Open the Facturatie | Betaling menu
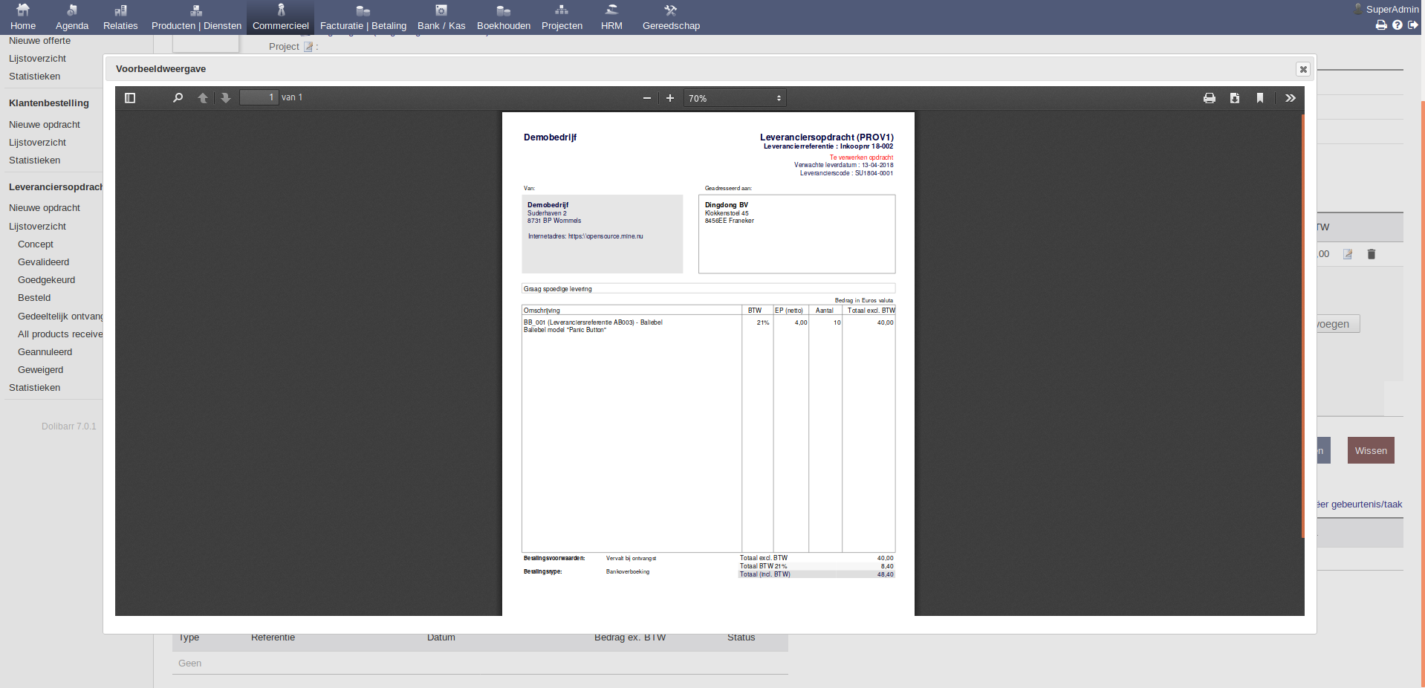The height and width of the screenshot is (688, 1425). (363, 18)
